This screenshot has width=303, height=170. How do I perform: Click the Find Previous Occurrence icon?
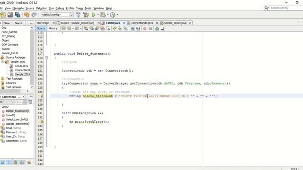(x=91, y=28)
